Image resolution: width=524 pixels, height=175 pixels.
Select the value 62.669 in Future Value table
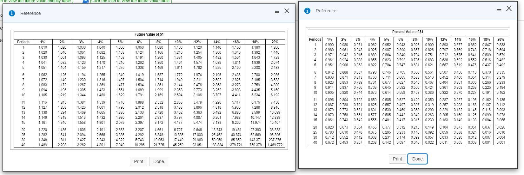[x=255, y=135]
